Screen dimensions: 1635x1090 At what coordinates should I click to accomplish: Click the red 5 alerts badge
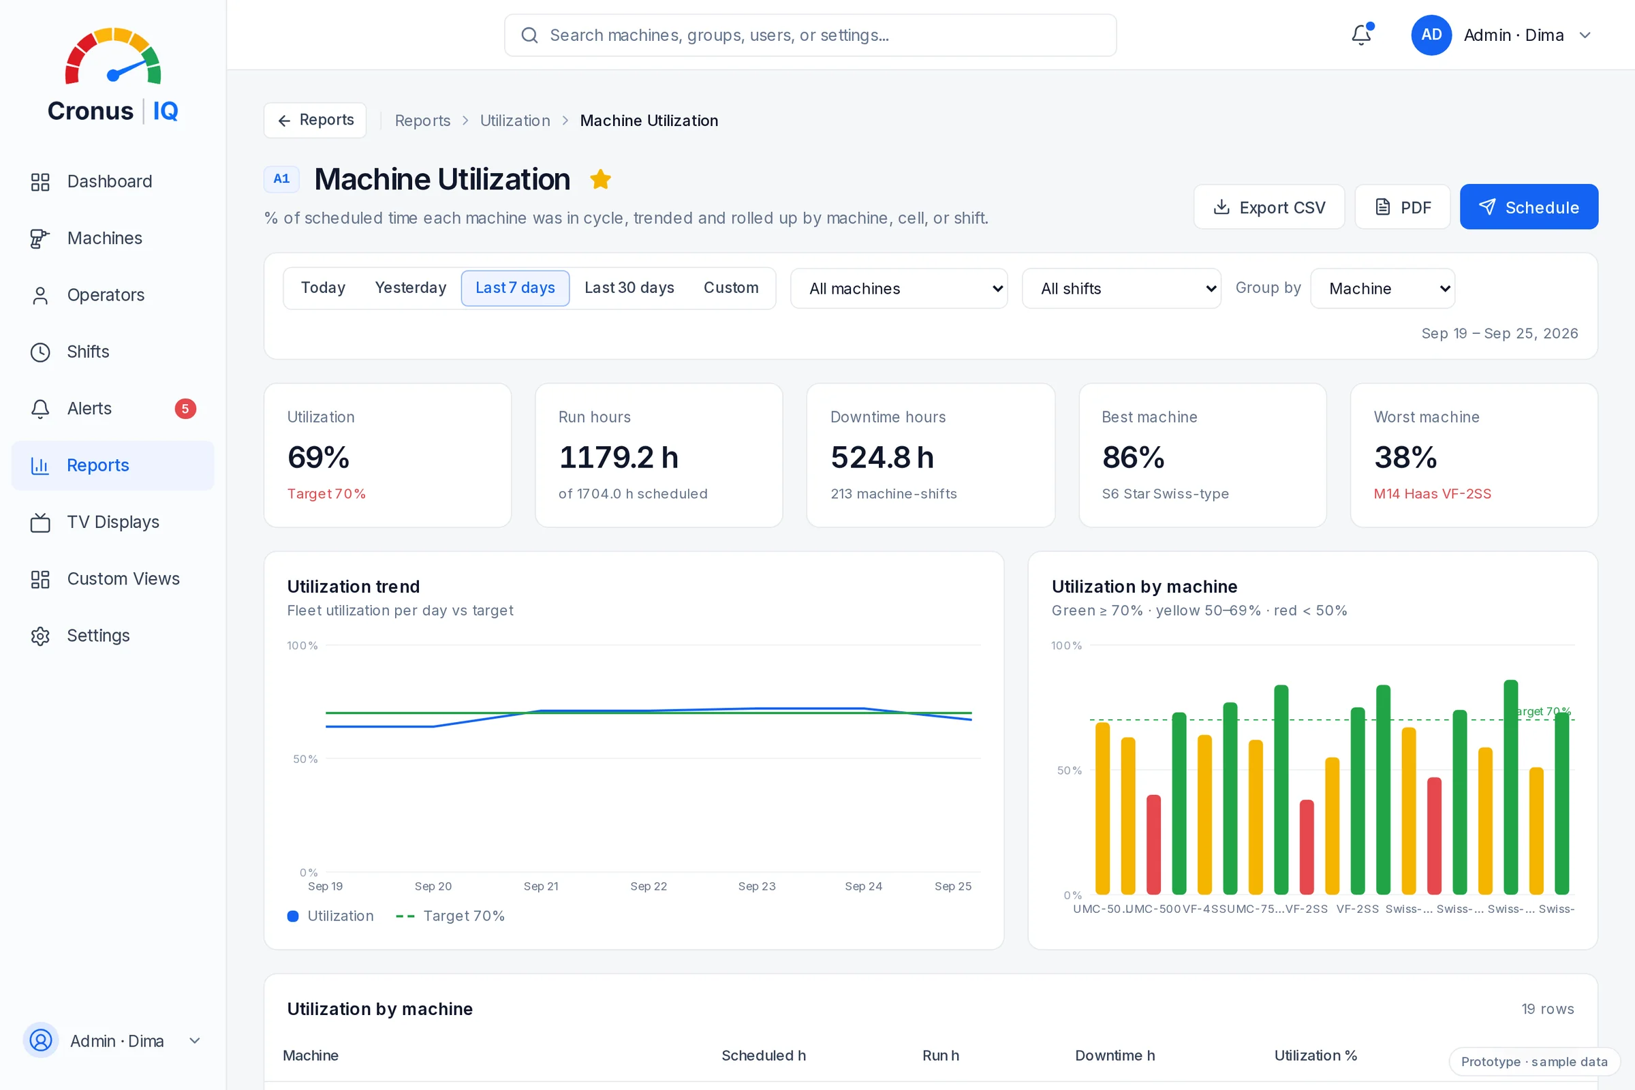[x=185, y=409]
